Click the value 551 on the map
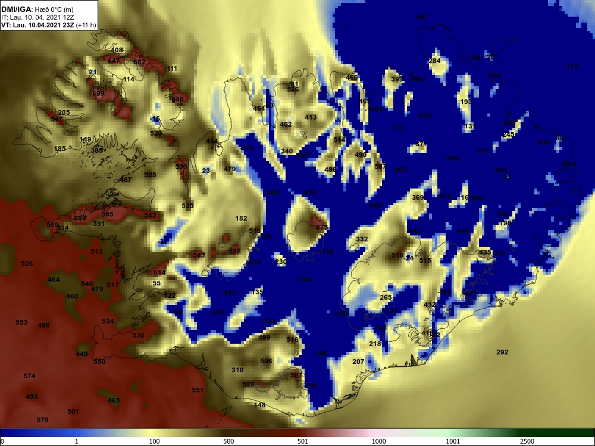The height and width of the screenshot is (446, 595). (x=198, y=390)
